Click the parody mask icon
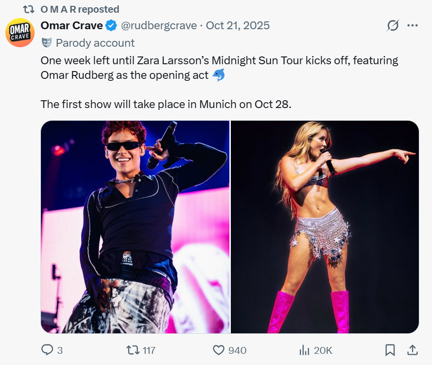The image size is (432, 365). coord(46,43)
